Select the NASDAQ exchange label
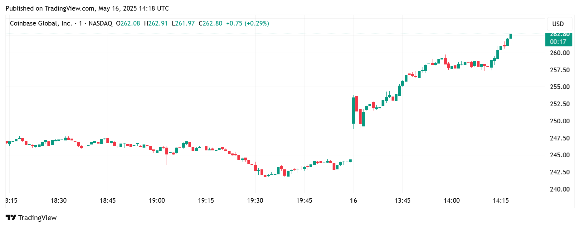 [x=100, y=23]
